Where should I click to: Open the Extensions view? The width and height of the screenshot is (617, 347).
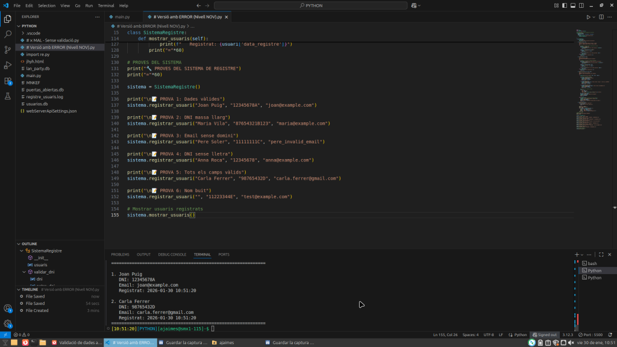(x=8, y=81)
